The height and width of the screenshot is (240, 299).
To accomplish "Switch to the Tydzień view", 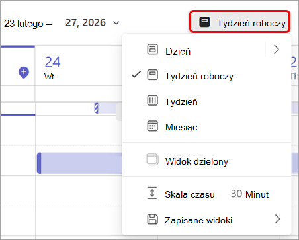I will coord(206,101).
